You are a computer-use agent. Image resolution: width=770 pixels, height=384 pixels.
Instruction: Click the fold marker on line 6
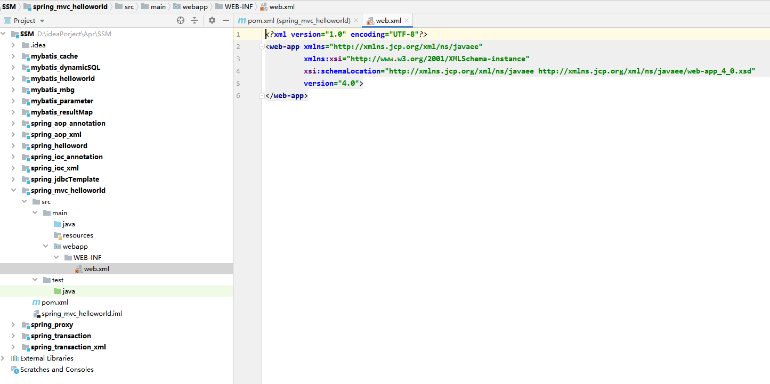262,96
